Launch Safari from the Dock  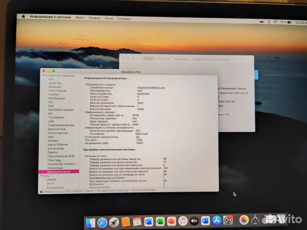click(102, 222)
